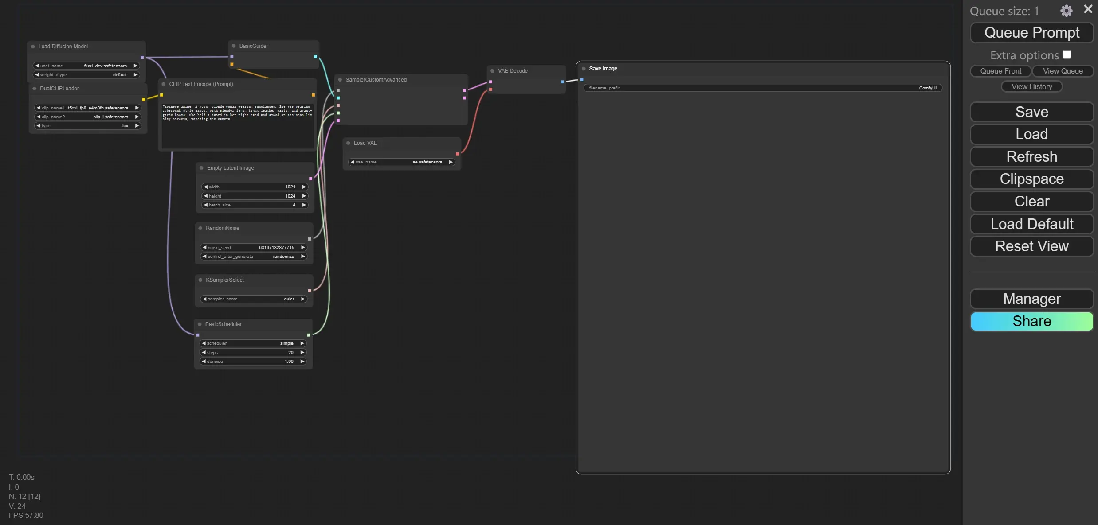Enable the Extra options checkbox
Viewport: 1098px width, 525px height.
pyautogui.click(x=1067, y=54)
